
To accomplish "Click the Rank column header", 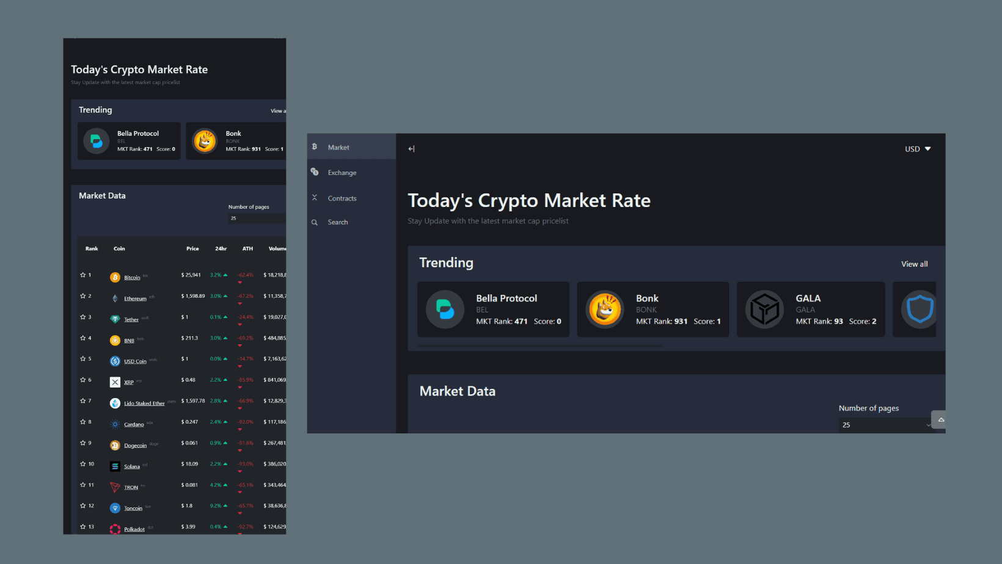I will (92, 248).
